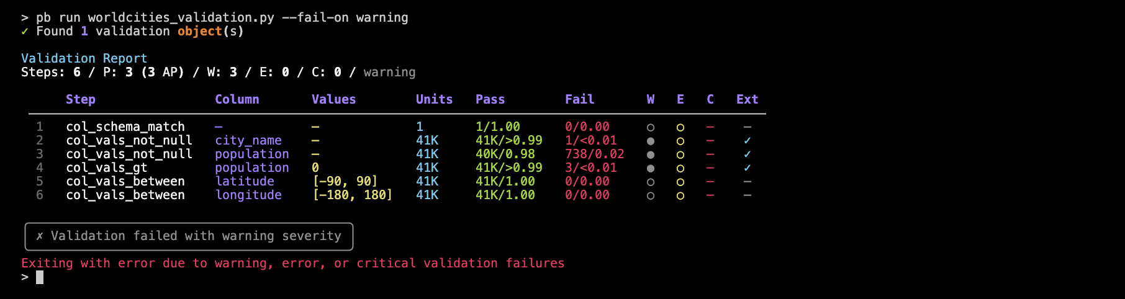Screen dimensions: 1125x299
Task: Click the "[-180, 180]" range value
Action: (x=352, y=195)
